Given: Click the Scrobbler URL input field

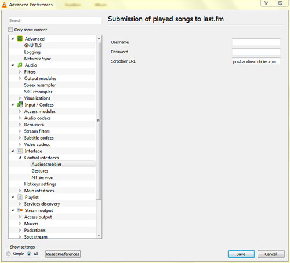Looking at the screenshot, I should pyautogui.click(x=256, y=61).
